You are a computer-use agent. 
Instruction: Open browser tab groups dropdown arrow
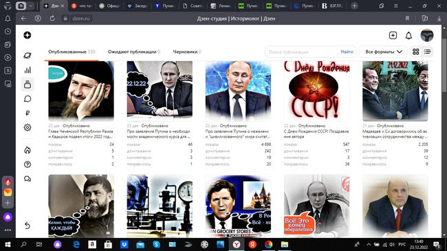31,6
